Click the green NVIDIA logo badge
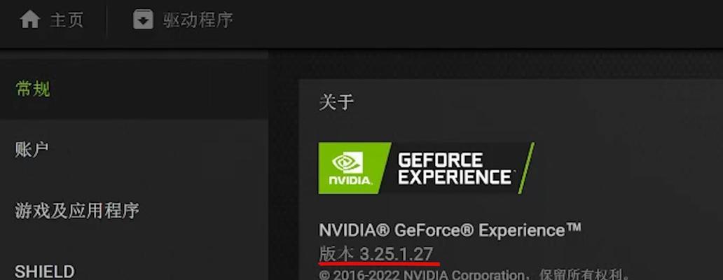Viewport: 723px width, 280px height. point(354,167)
